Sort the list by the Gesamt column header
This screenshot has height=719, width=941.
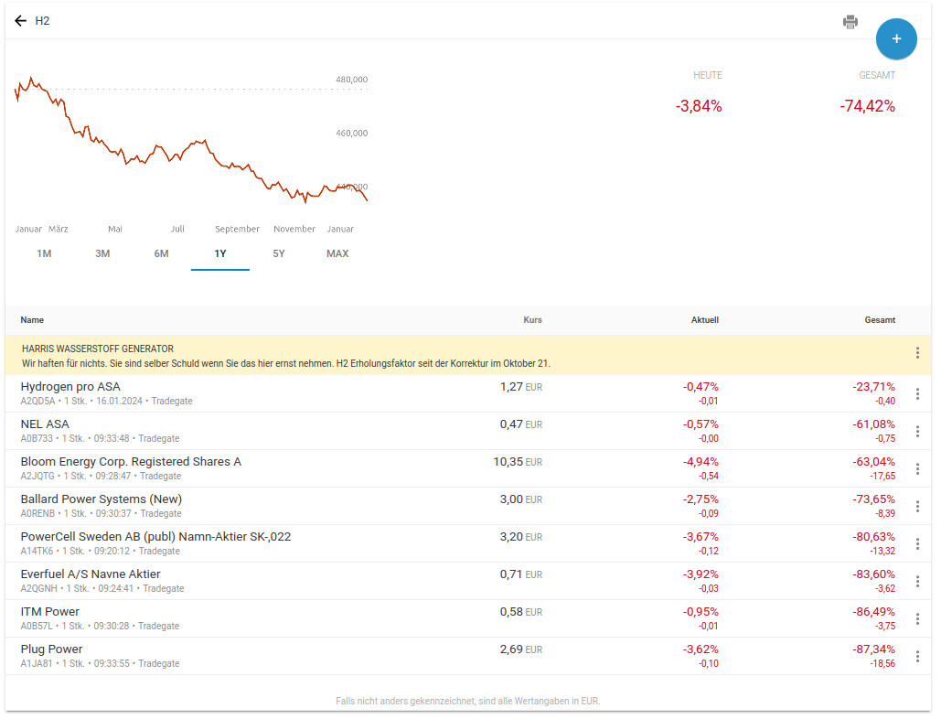pyautogui.click(x=880, y=320)
